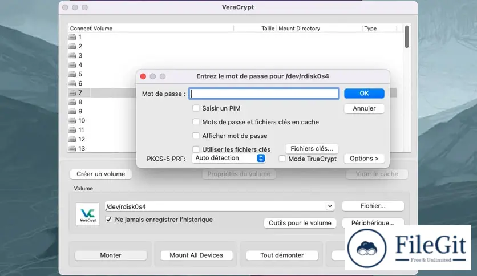This screenshot has height=276, width=477.
Task: Click Tout démonter button
Action: tap(282, 255)
